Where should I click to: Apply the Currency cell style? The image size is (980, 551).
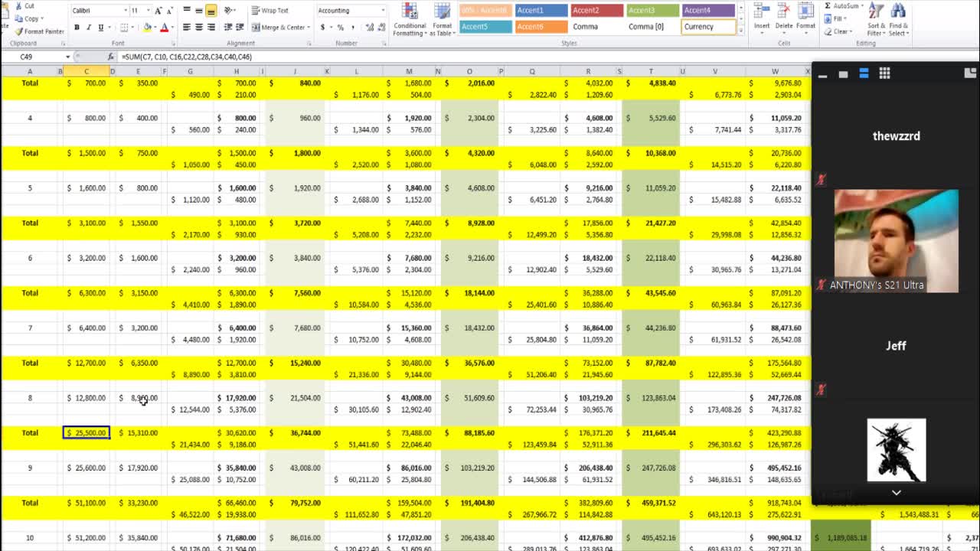pos(708,26)
